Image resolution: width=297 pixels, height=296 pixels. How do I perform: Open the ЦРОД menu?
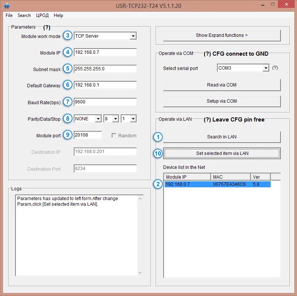(42, 15)
